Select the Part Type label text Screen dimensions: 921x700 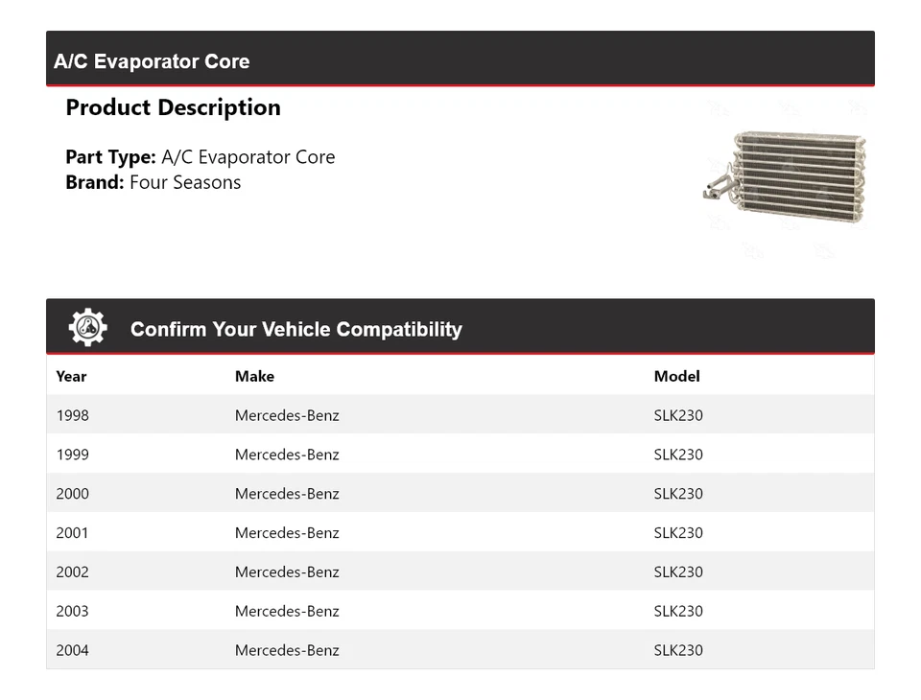coord(110,157)
